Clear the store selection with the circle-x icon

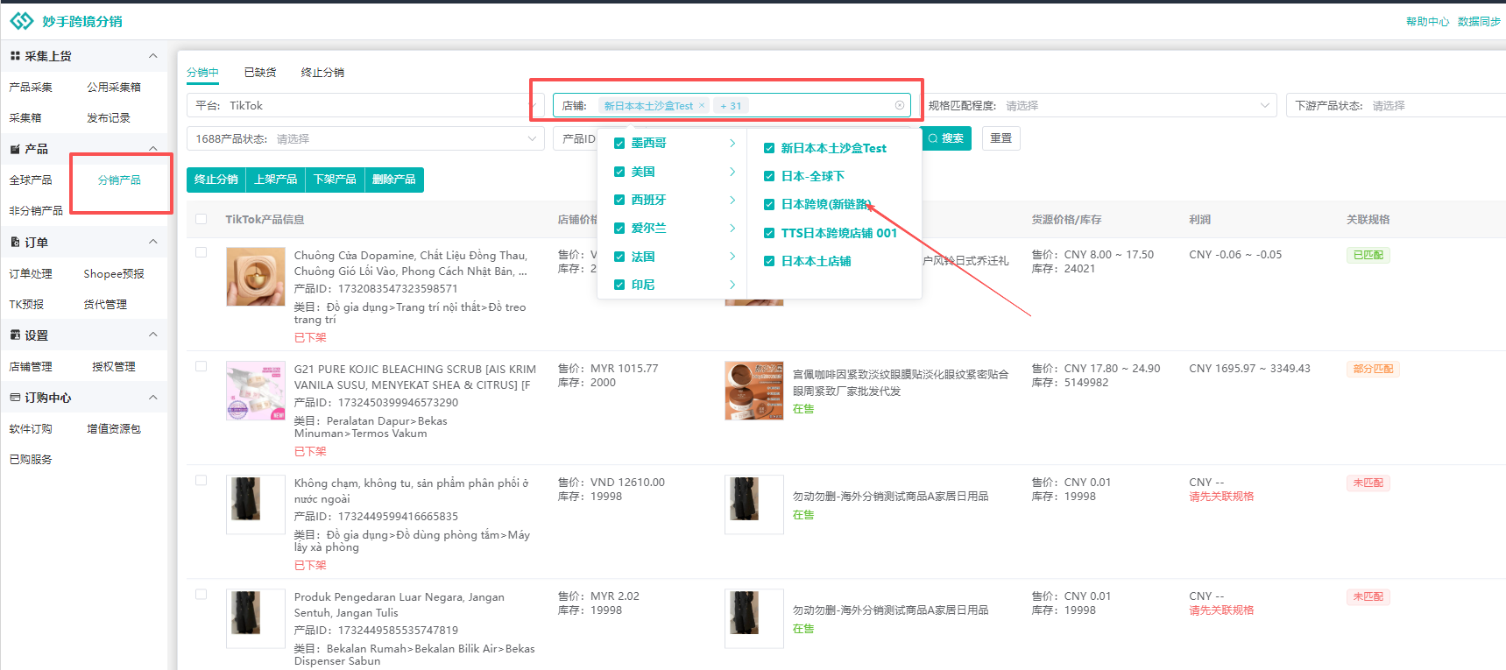pos(900,105)
